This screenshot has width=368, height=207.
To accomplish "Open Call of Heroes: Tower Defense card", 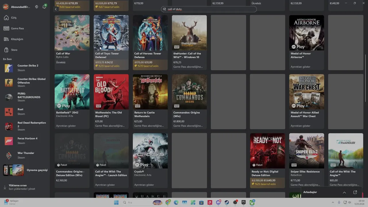I will [150, 42].
